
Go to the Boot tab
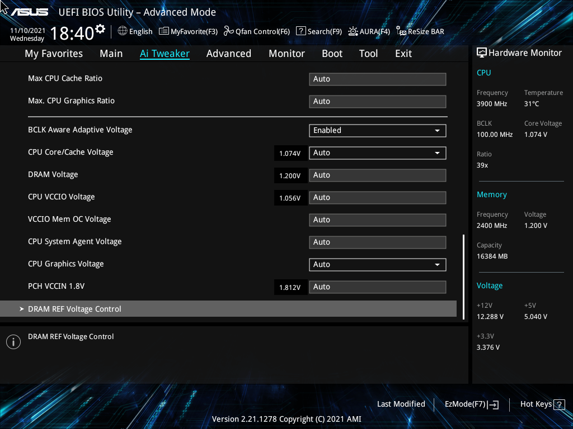point(332,54)
